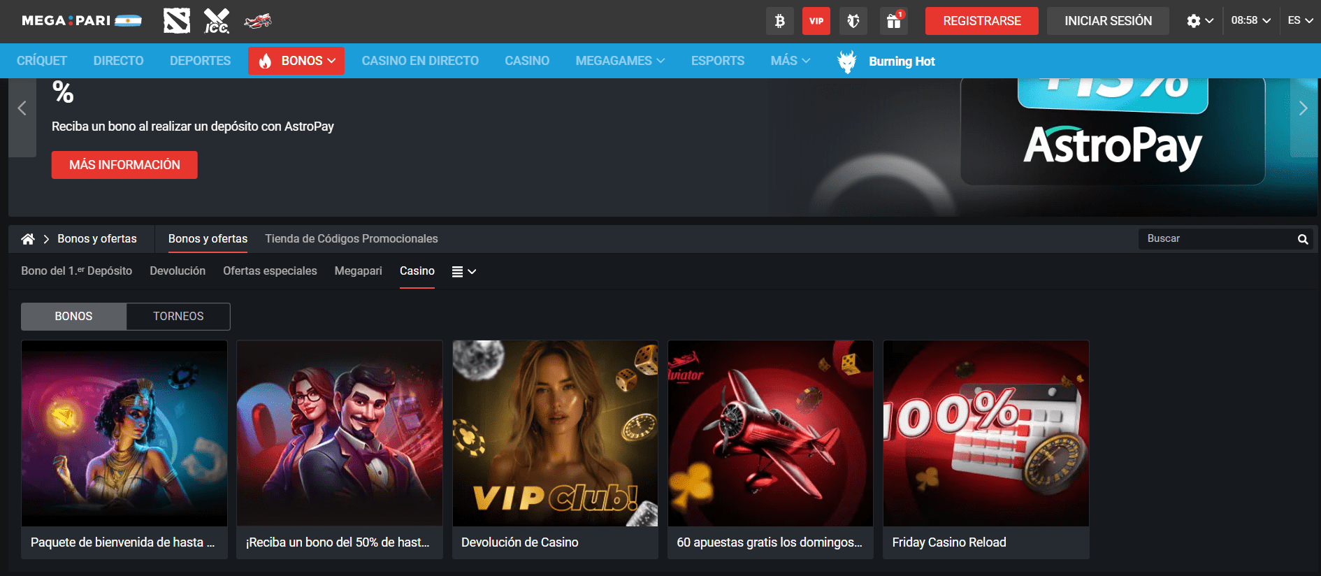Expand the MEGAGAMES dropdown

[620, 61]
